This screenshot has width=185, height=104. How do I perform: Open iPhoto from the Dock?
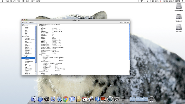pos(91,99)
